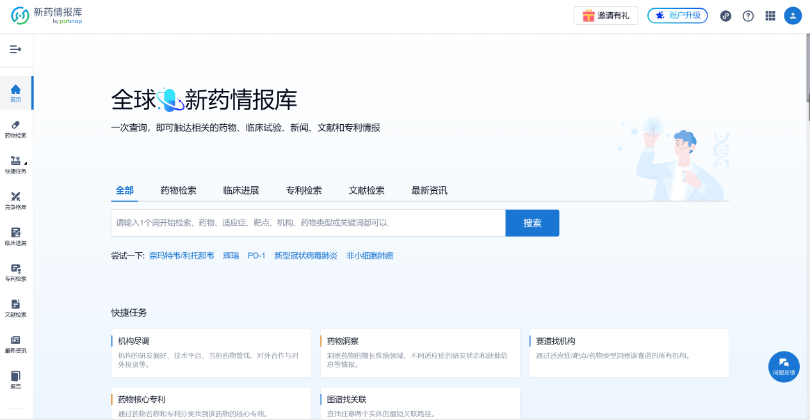
Task: Expand the left sidebar menu
Action: point(15,50)
